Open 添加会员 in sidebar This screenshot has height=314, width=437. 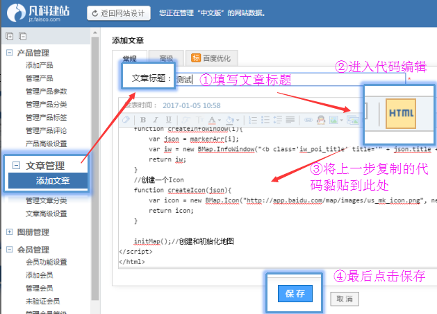40,274
